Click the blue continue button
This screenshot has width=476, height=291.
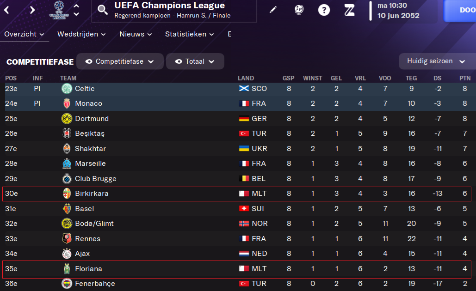pyautogui.click(x=460, y=11)
